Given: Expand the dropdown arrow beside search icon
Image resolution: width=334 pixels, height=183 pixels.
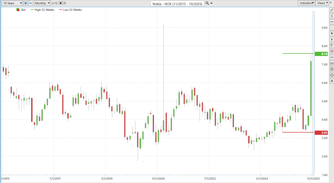Looking at the screenshot, I should tap(212, 3).
